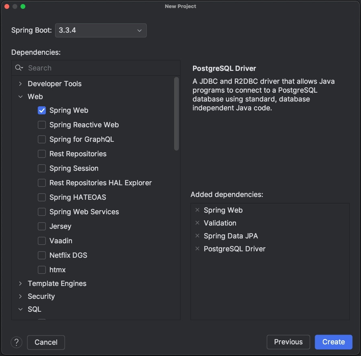Go back with the Previous button
This screenshot has height=356, width=361.
(288, 342)
